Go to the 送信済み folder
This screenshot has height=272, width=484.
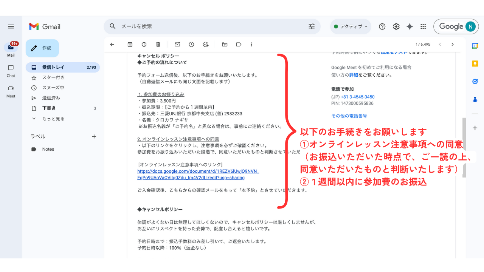pyautogui.click(x=51, y=98)
